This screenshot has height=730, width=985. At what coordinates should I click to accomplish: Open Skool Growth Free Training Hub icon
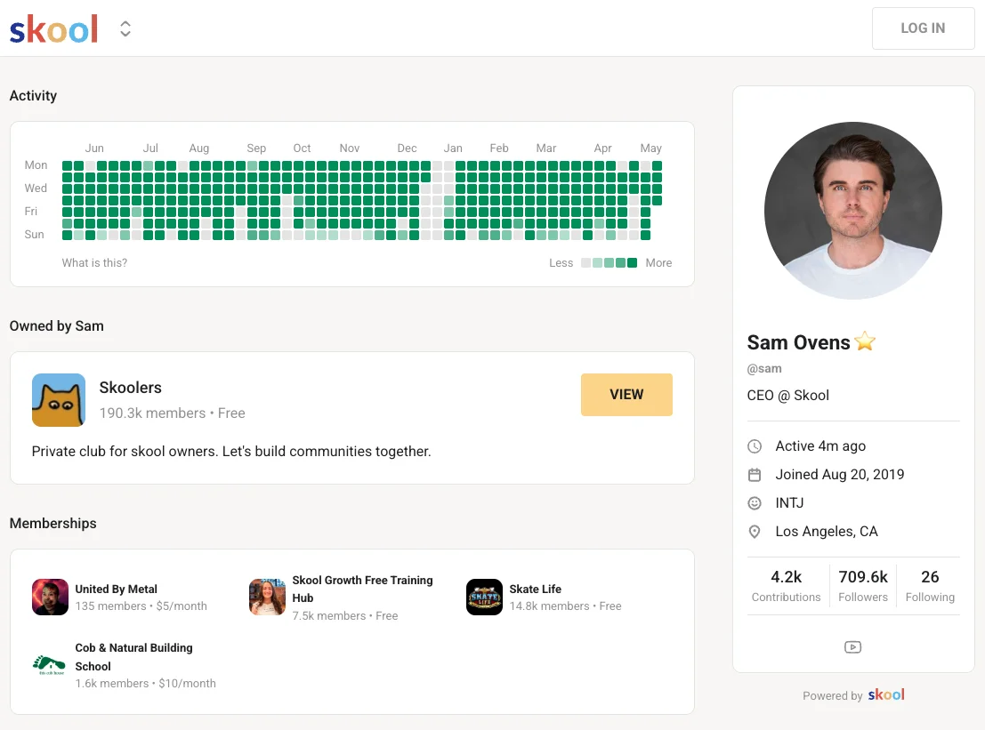267,597
